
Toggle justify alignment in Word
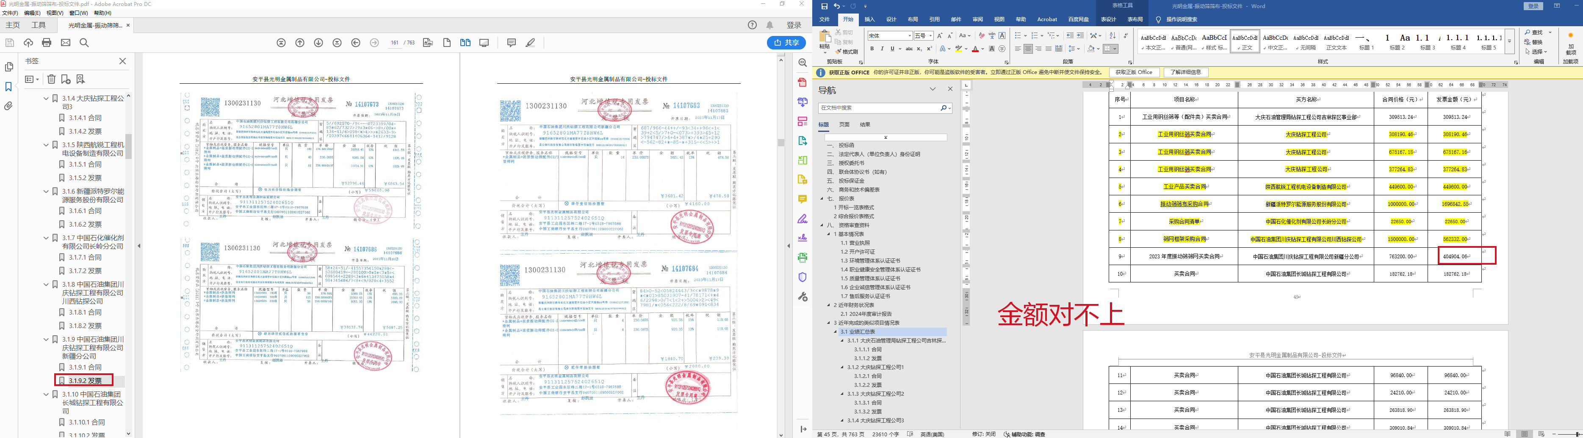1049,49
